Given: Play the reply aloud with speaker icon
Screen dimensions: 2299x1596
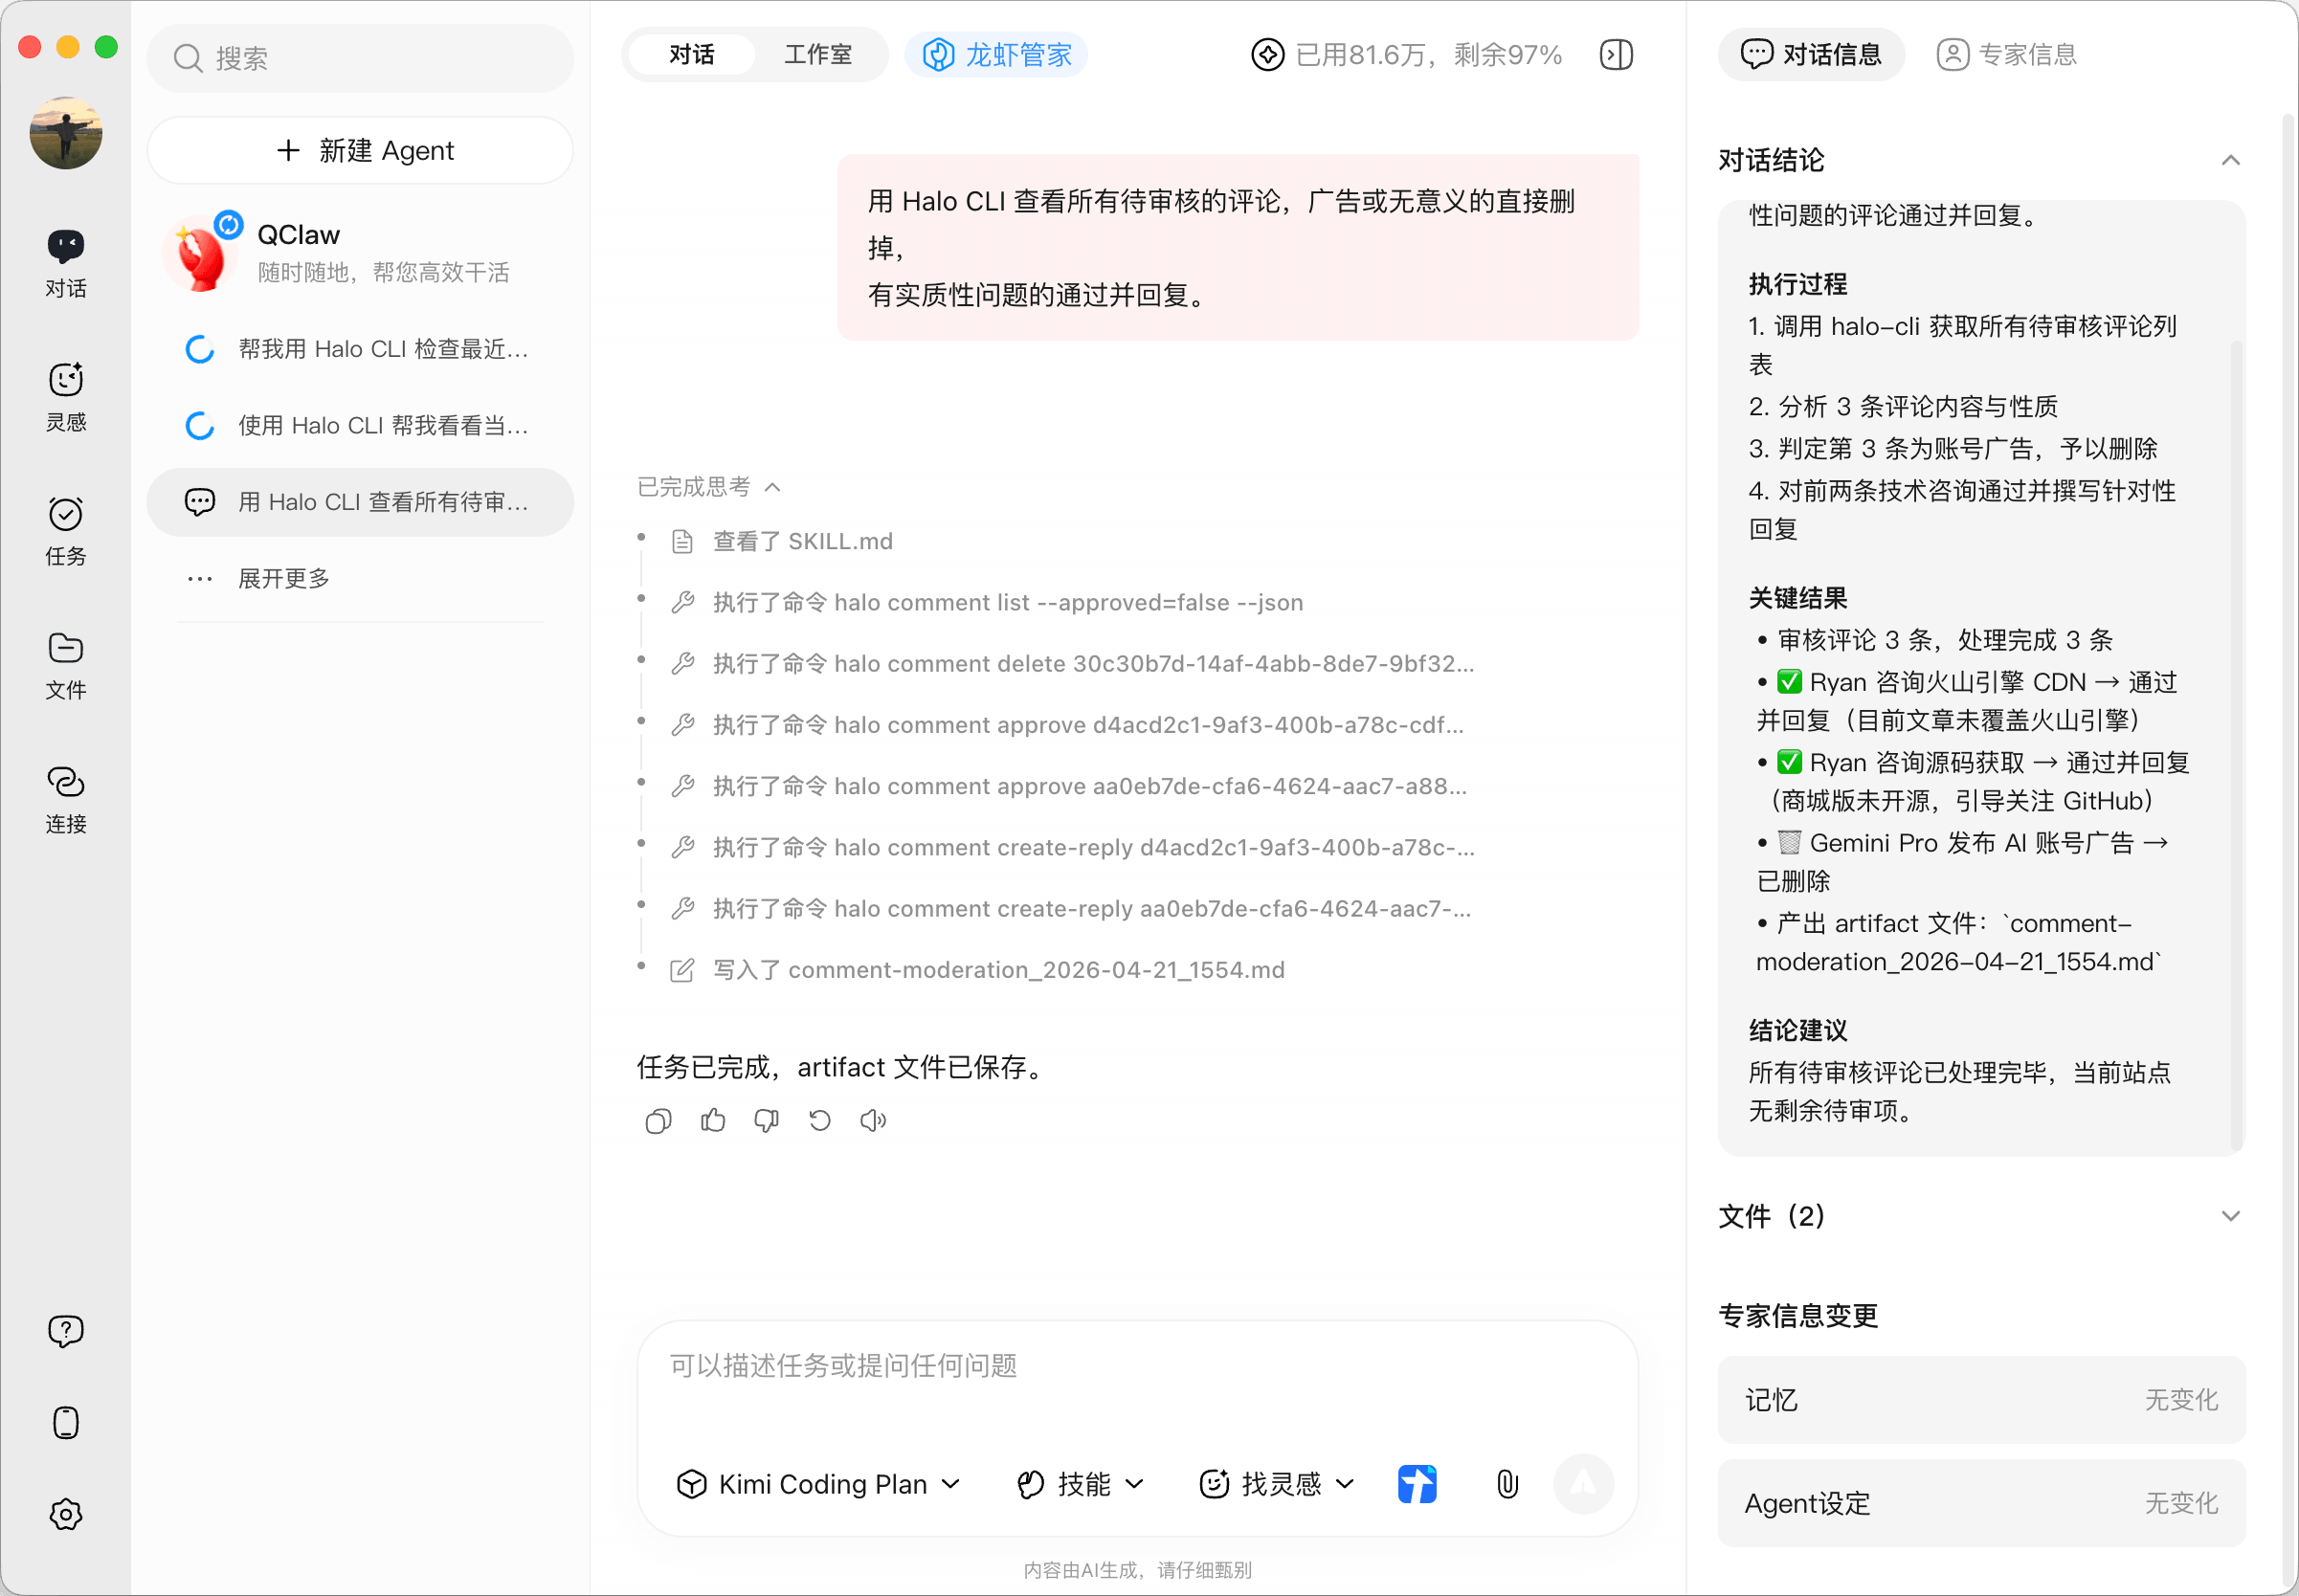Looking at the screenshot, I should coord(873,1121).
